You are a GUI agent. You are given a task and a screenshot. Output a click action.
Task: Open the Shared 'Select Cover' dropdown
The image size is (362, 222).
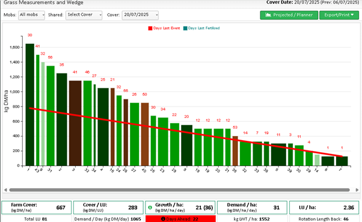click(84, 15)
